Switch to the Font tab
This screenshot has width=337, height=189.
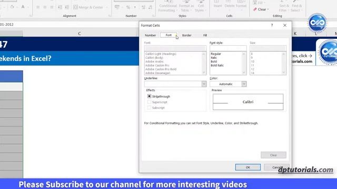(x=168, y=35)
